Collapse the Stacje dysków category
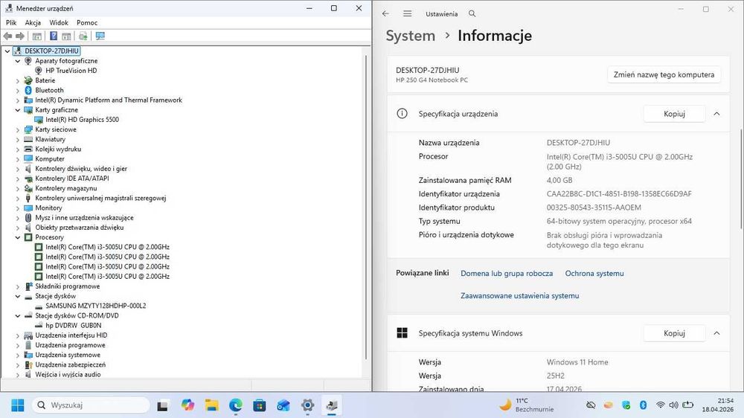 pyautogui.click(x=18, y=296)
